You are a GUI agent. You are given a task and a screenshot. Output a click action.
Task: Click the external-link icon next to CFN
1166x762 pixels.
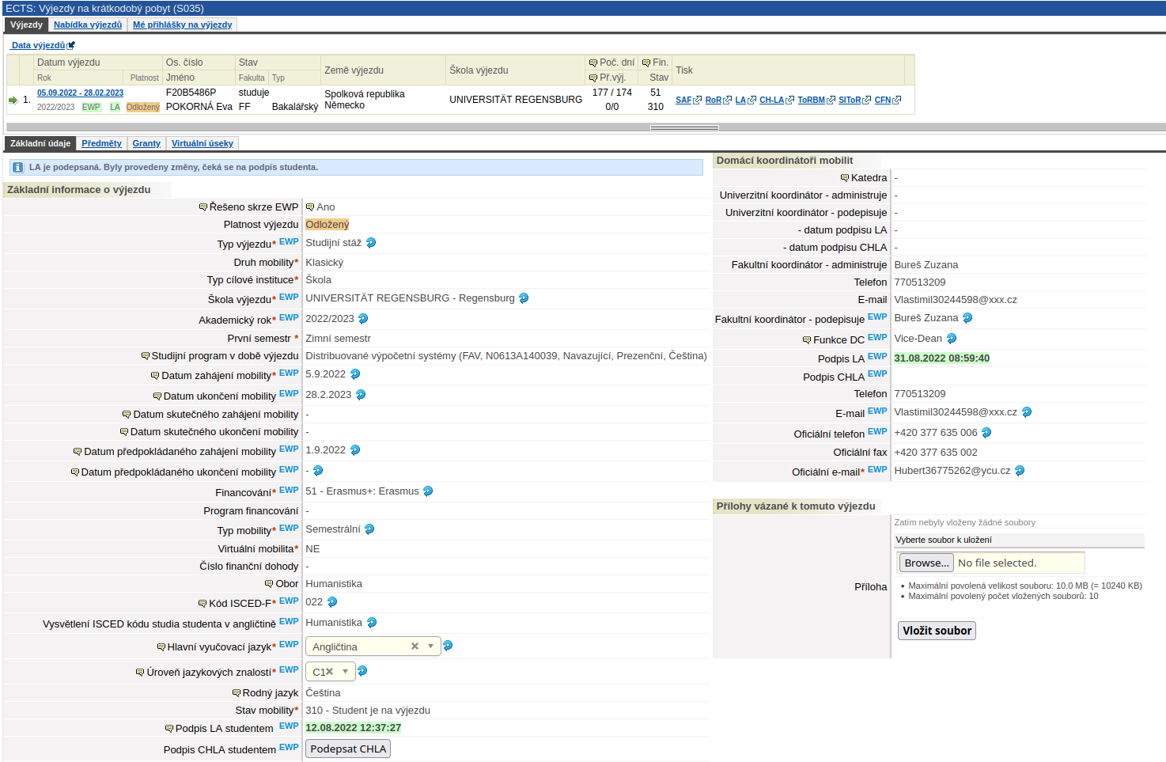point(897,100)
